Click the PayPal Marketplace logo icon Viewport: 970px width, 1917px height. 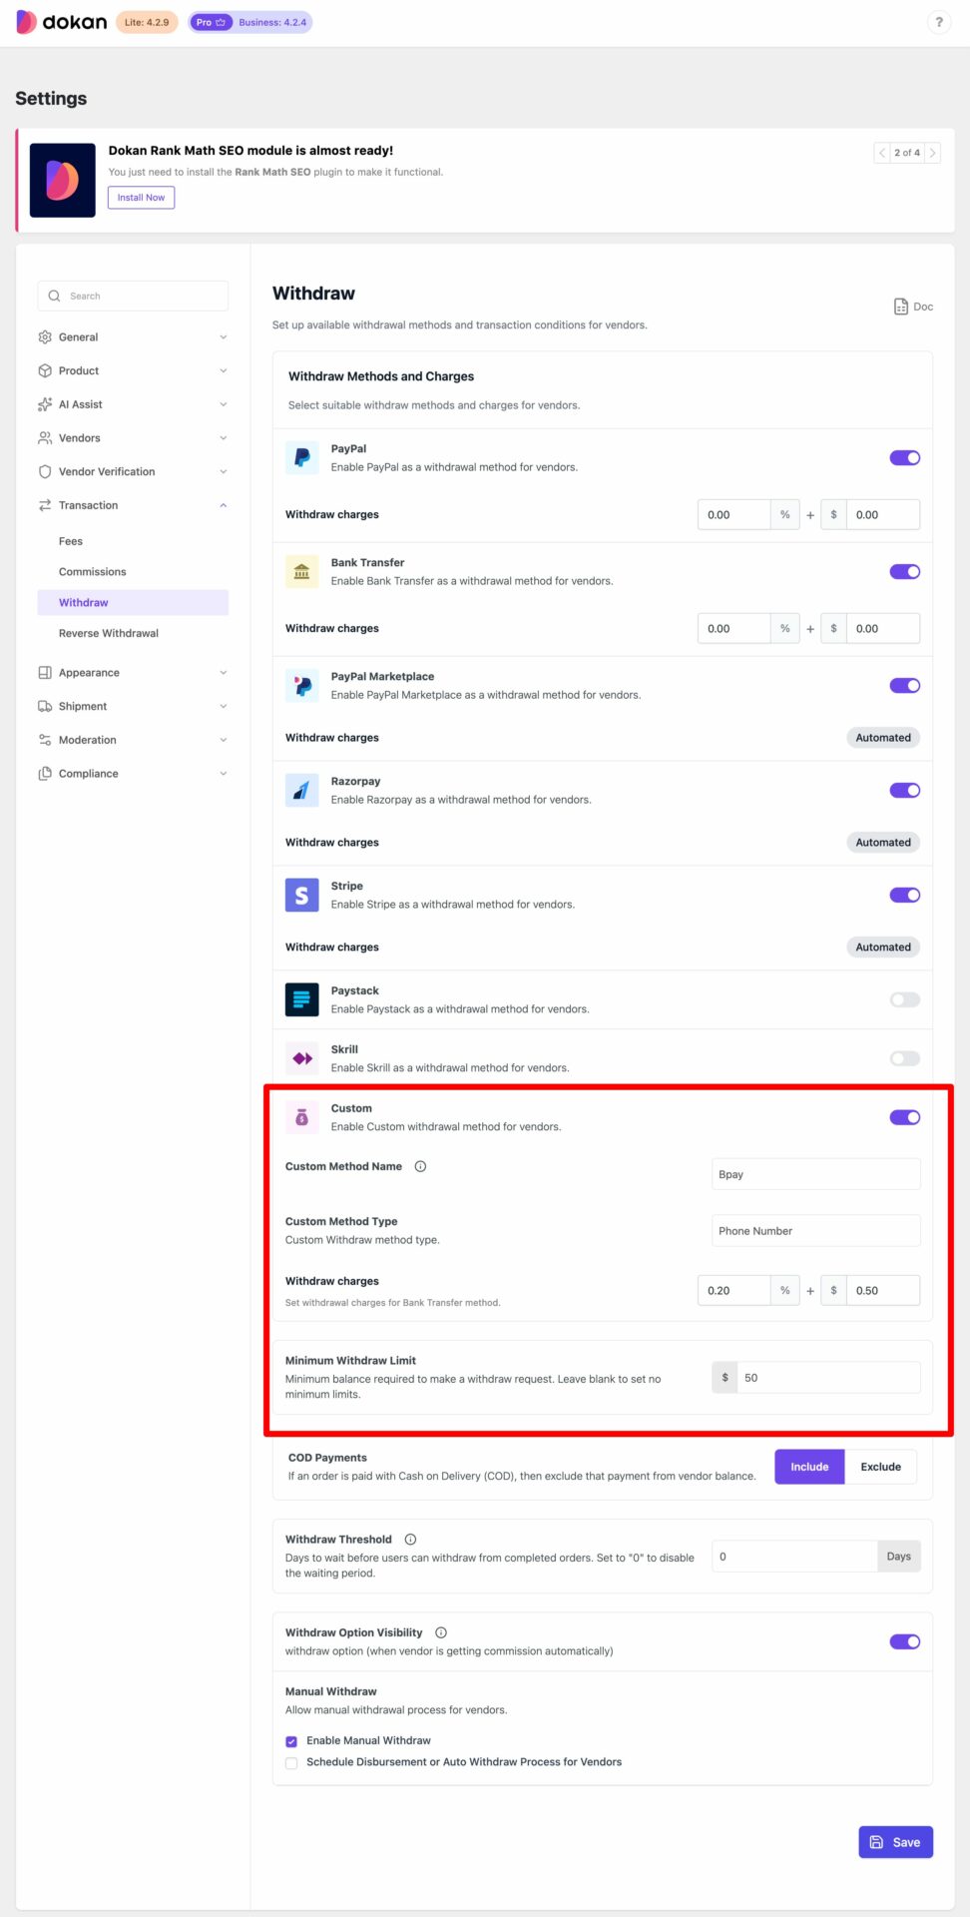tap(302, 686)
